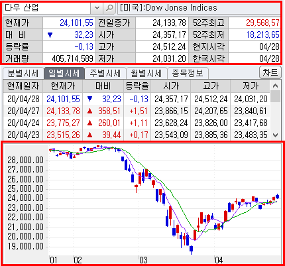Click the 등락율 column header
Image resolution: width=285 pixels, height=266 pixels.
(x=137, y=86)
